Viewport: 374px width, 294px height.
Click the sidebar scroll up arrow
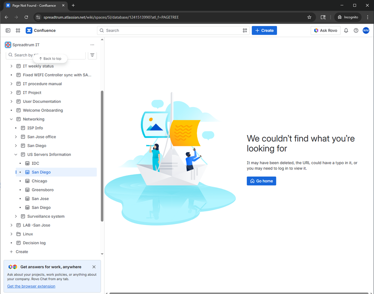[102, 40]
